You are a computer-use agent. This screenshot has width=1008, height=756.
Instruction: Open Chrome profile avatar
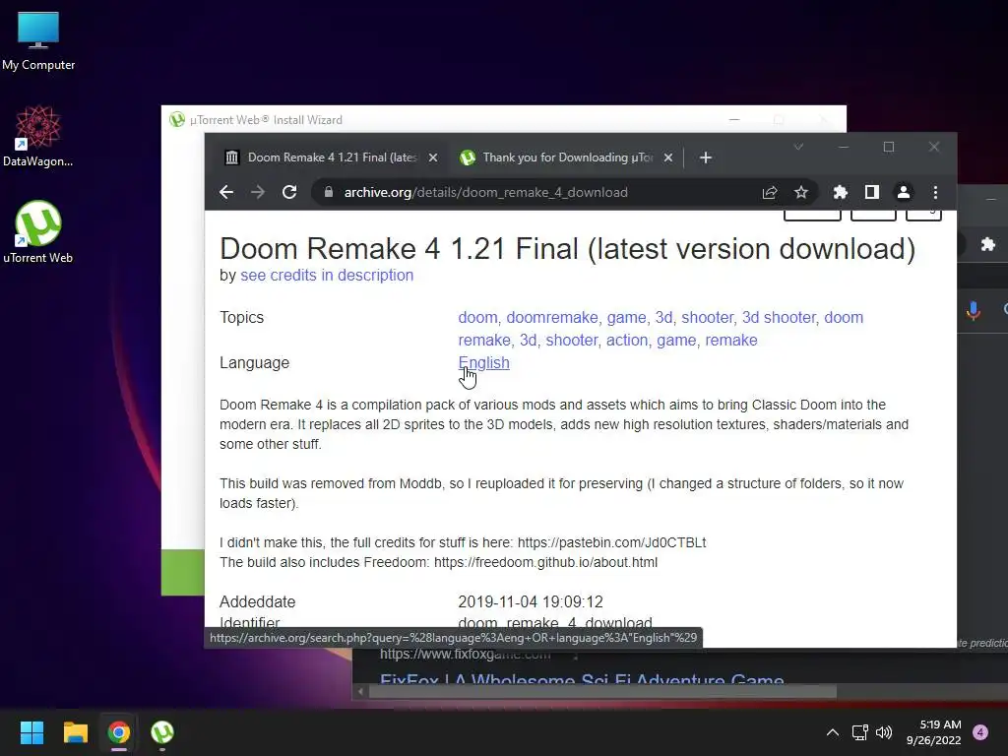[904, 192]
